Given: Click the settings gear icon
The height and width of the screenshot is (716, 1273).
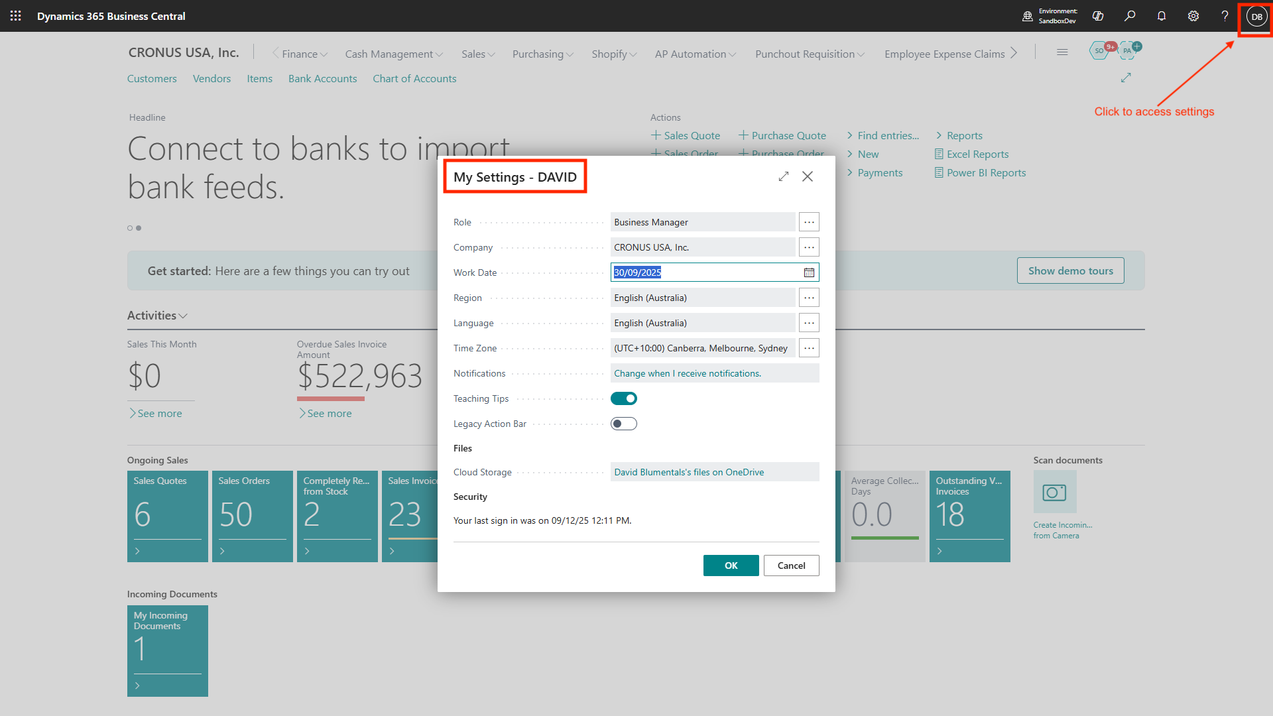Looking at the screenshot, I should (1193, 16).
